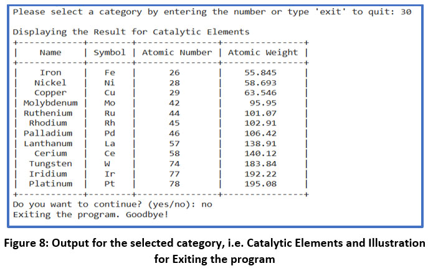Viewport: 428px width, 271px height.
Task: Click Copper's atomic weight 63.546
Action: [x=262, y=93]
